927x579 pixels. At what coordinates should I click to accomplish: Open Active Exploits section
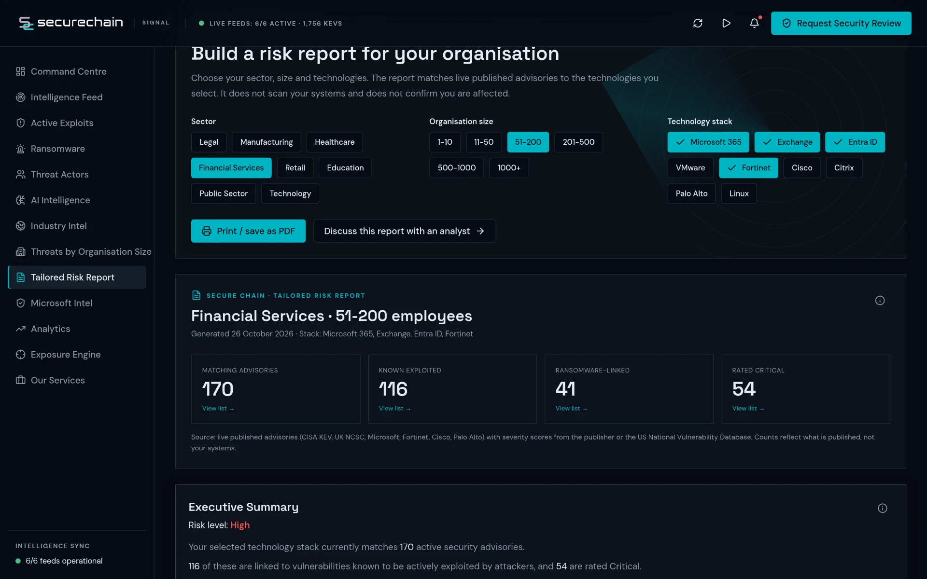77,123
